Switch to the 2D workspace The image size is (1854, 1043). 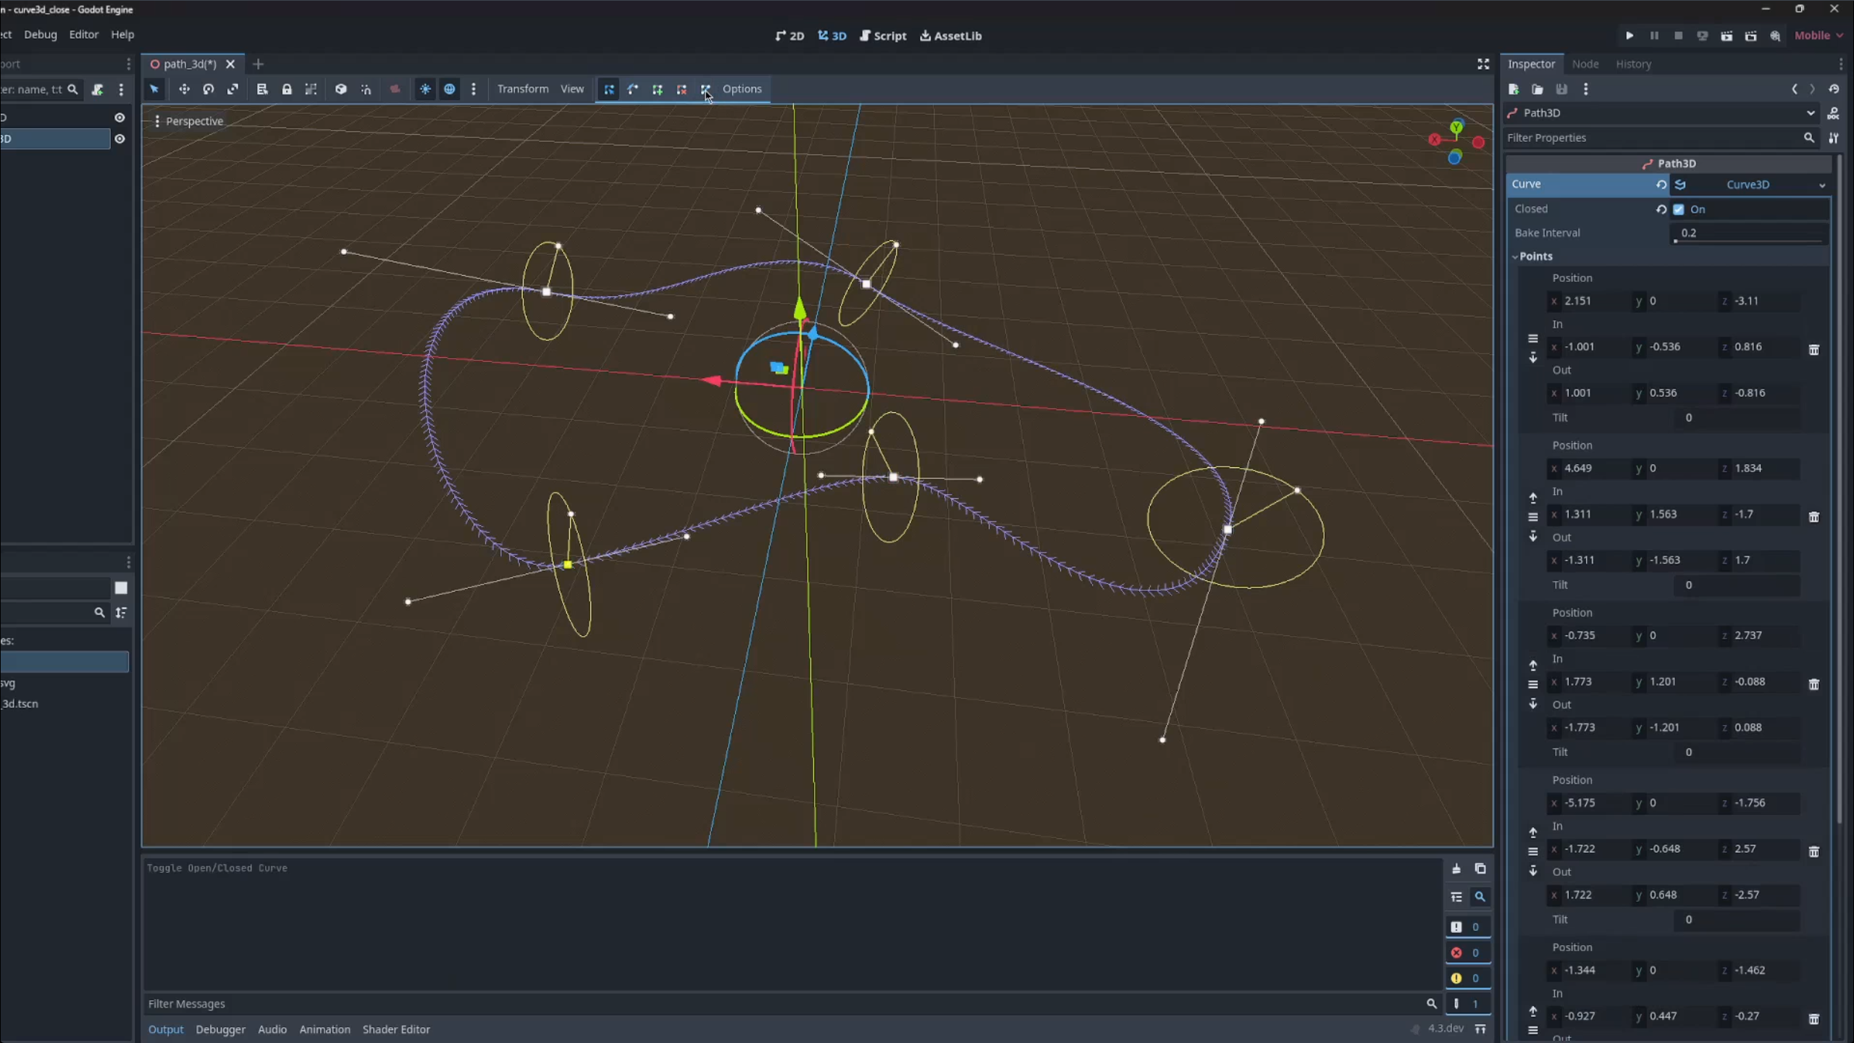pyautogui.click(x=789, y=35)
